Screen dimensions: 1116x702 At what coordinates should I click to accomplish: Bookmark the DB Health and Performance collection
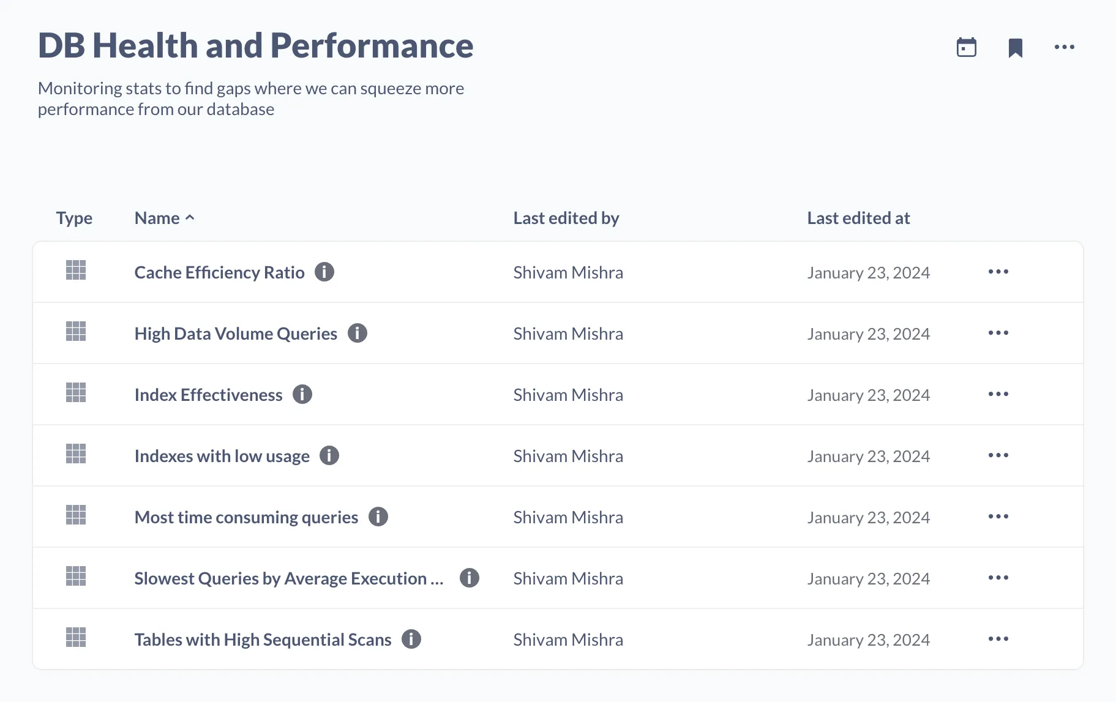[1015, 47]
